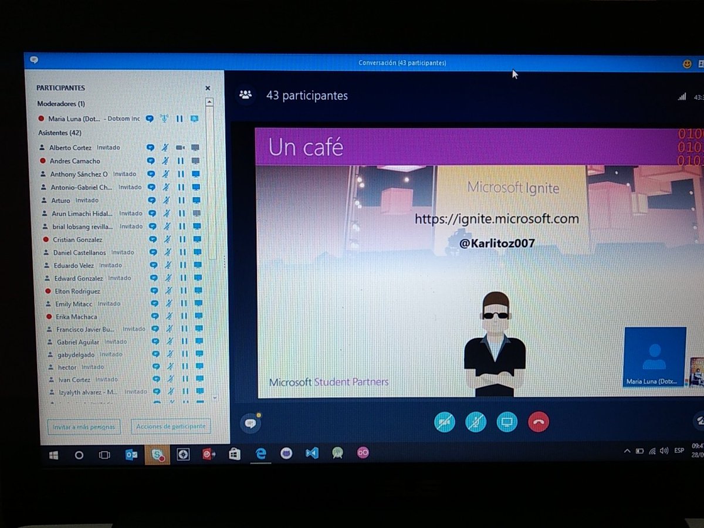This screenshot has height=528, width=704.
Task: Open Task View on taskbar
Action: point(104,455)
